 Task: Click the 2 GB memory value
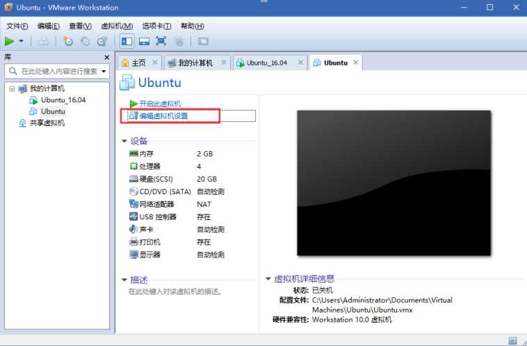click(204, 154)
